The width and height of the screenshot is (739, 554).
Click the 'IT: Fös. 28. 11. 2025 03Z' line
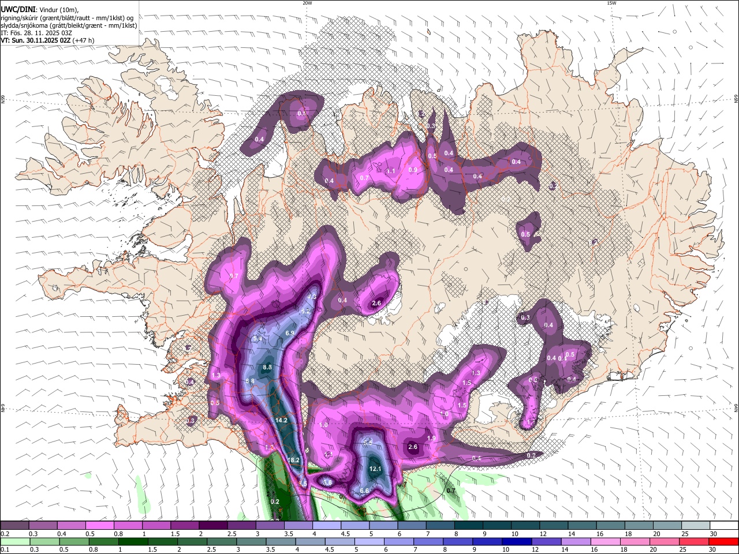(36, 33)
